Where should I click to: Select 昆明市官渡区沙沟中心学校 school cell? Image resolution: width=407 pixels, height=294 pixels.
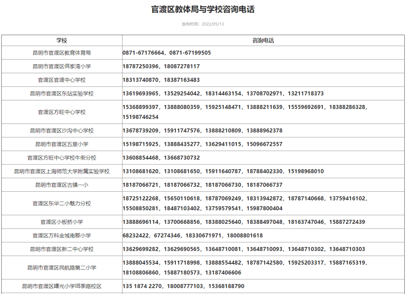point(62,130)
